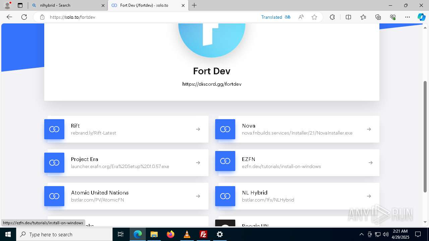Switch to the Fort Dev solo.to tab
429x241 pixels.
pos(148,5)
